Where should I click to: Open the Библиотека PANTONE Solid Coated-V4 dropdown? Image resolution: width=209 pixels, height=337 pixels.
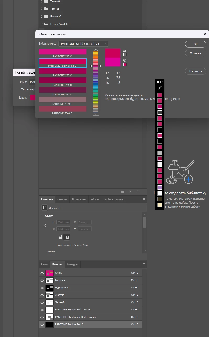(83, 44)
